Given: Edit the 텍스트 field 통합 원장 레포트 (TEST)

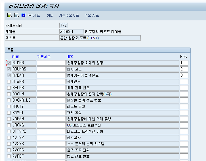Looking at the screenshot, I should 100,38.
